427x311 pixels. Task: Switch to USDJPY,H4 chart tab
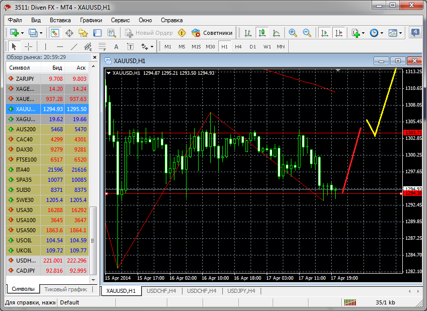pos(241,291)
